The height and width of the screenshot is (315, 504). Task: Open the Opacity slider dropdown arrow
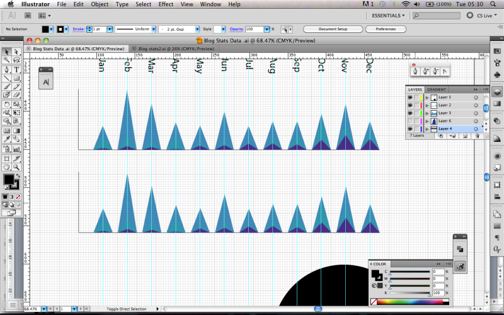tap(266, 29)
